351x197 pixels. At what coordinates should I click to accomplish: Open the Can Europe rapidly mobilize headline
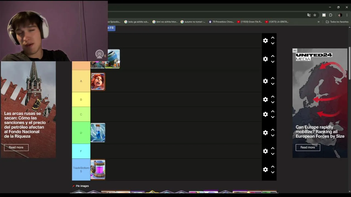click(320, 132)
